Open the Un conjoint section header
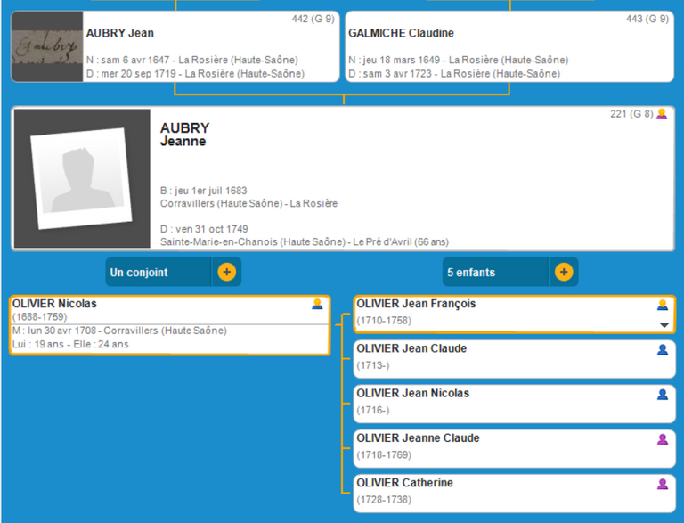Screen dimensions: 684x523 158,272
